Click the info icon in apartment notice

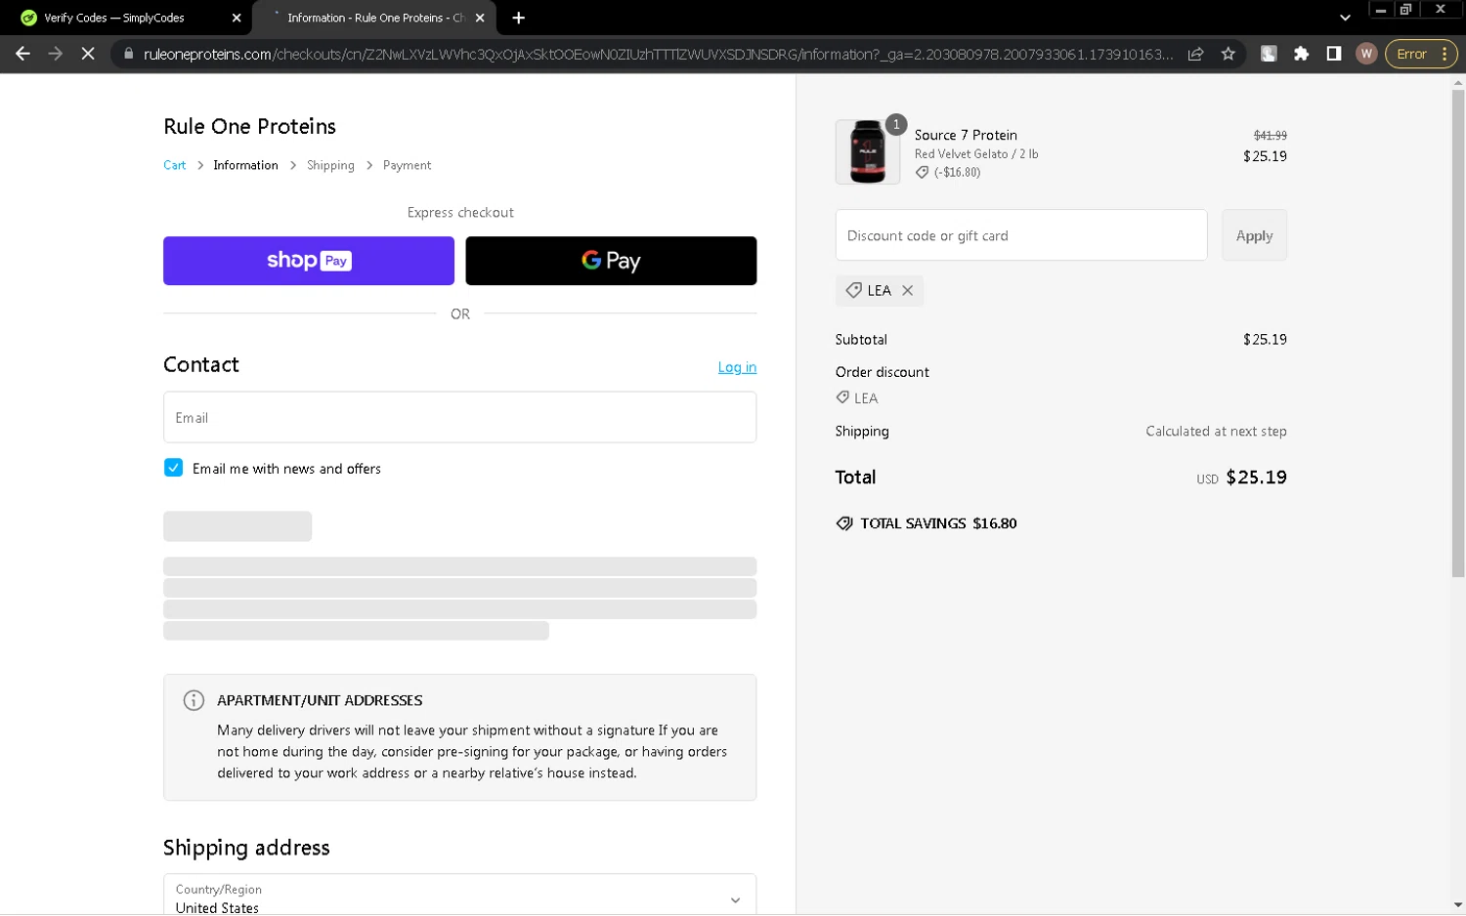click(x=194, y=700)
